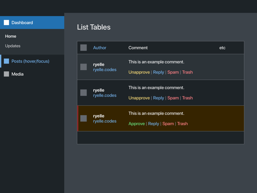Toggle the select-all checkbox in table header

point(83,47)
